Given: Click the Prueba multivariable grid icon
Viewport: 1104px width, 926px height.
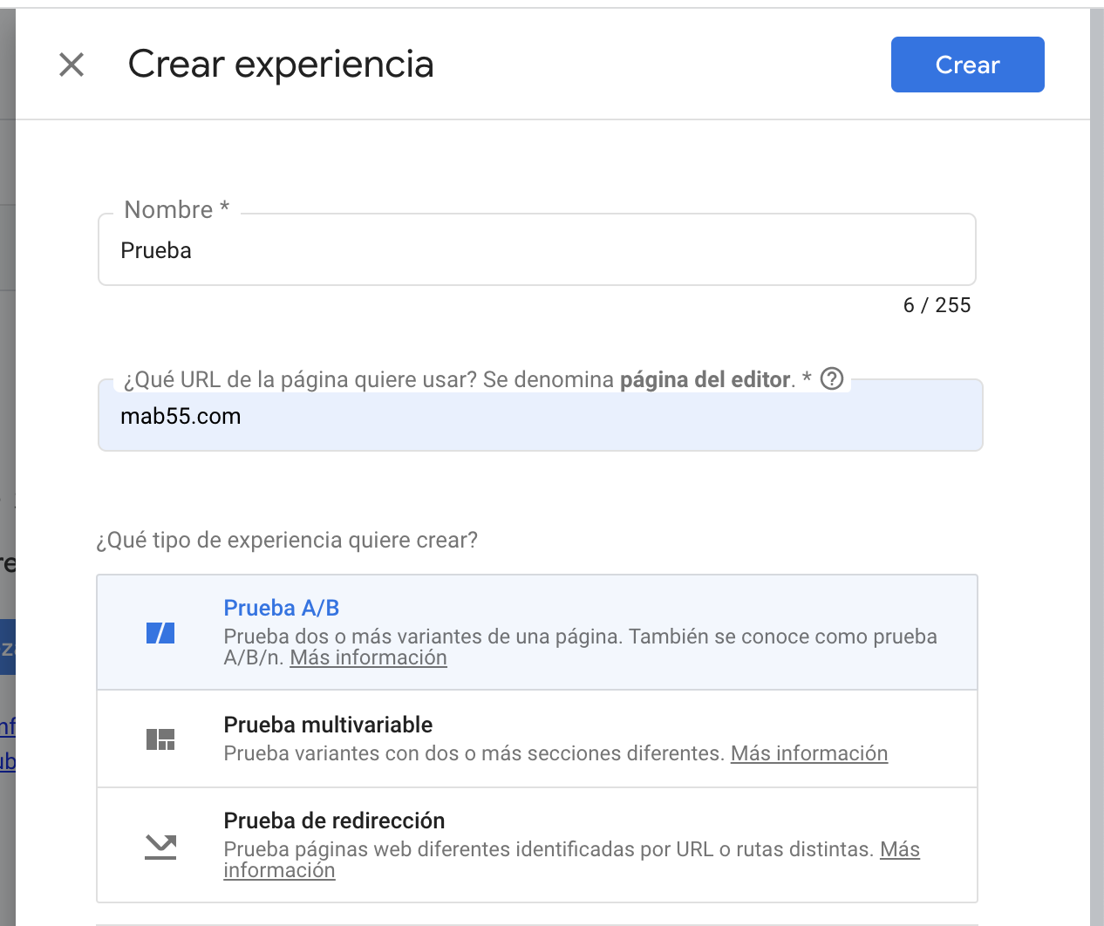Looking at the screenshot, I should point(160,739).
